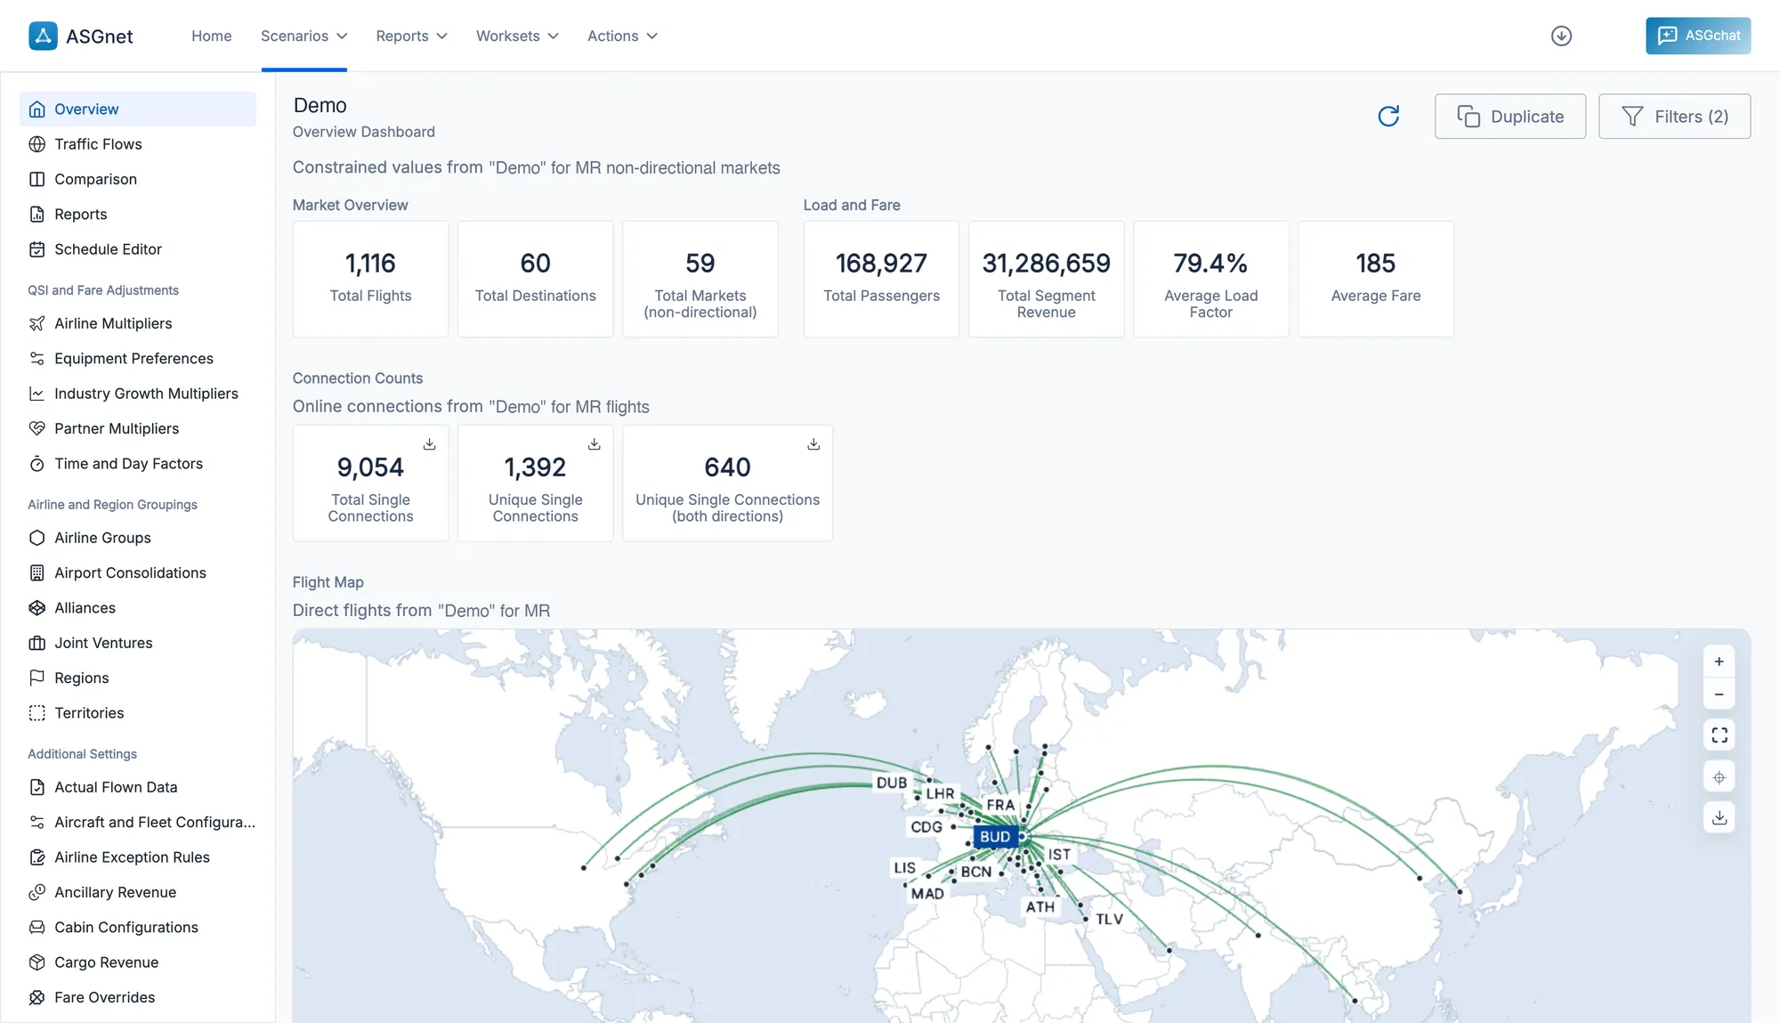Click the download circle icon in header
This screenshot has width=1780, height=1023.
[x=1561, y=36]
